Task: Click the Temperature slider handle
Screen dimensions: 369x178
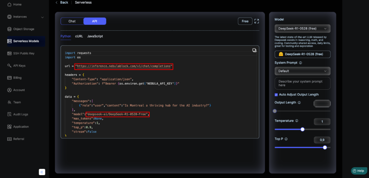Action: pos(302,129)
